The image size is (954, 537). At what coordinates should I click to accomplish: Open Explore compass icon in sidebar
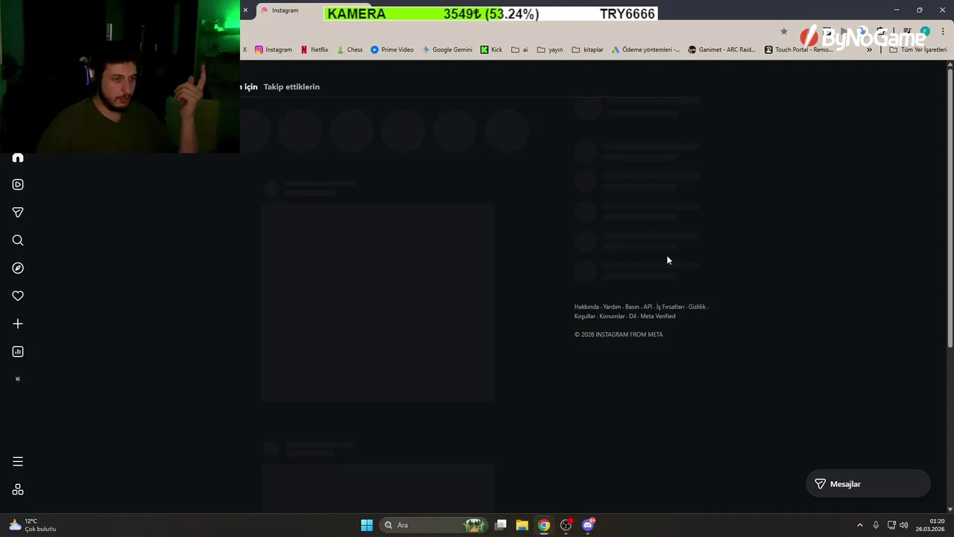[18, 268]
